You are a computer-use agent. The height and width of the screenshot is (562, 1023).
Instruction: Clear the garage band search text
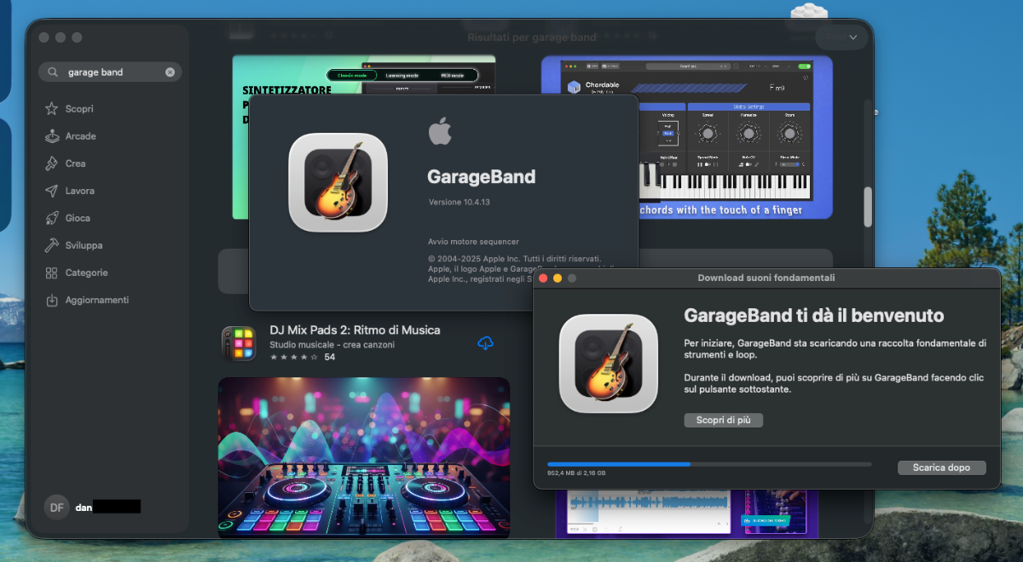(170, 72)
